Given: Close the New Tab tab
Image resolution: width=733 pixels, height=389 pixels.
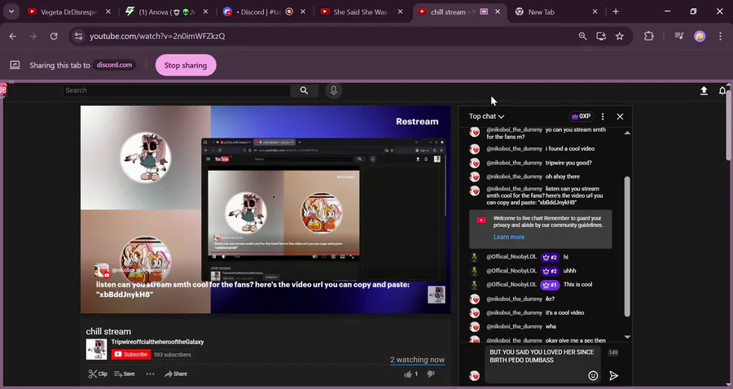Looking at the screenshot, I should (x=595, y=12).
